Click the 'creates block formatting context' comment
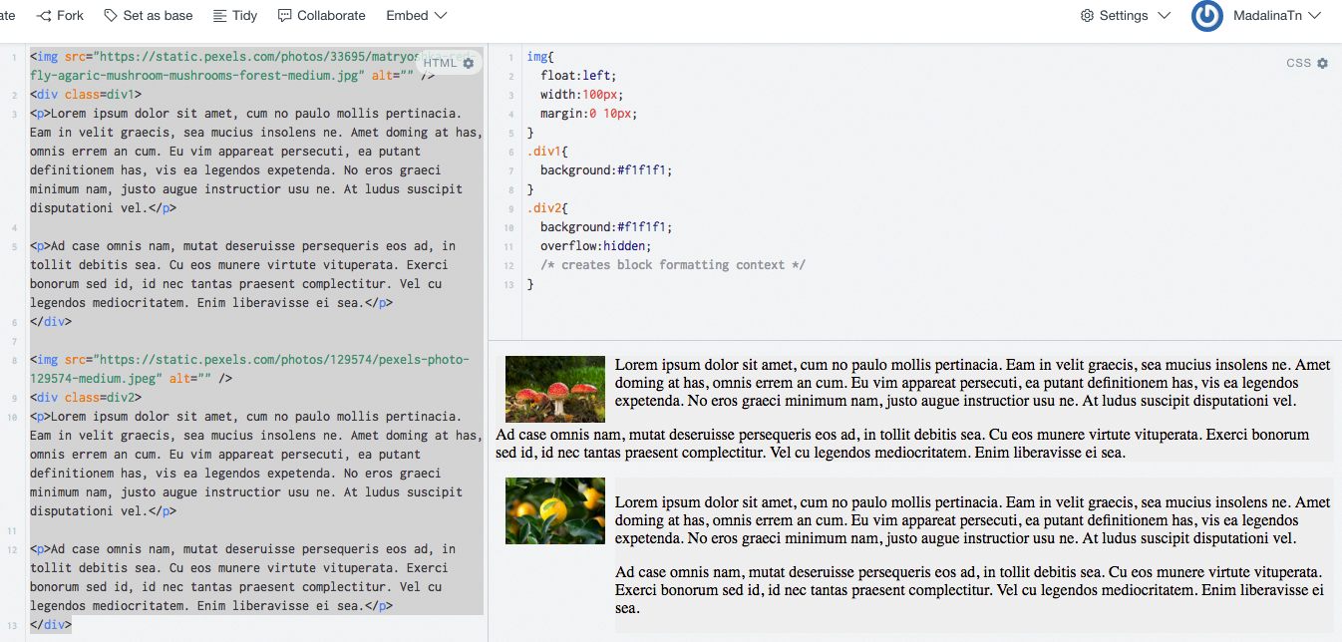 673,265
